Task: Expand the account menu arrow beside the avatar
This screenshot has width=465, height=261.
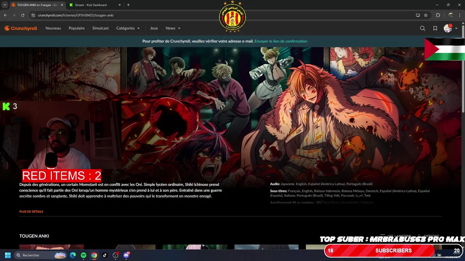Action: pyautogui.click(x=456, y=28)
